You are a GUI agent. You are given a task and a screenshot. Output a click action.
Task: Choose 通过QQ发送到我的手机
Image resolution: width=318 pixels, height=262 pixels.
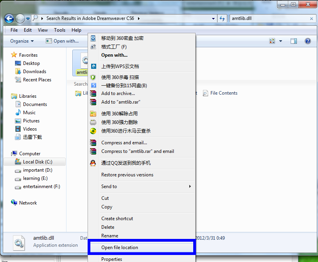[142, 163]
